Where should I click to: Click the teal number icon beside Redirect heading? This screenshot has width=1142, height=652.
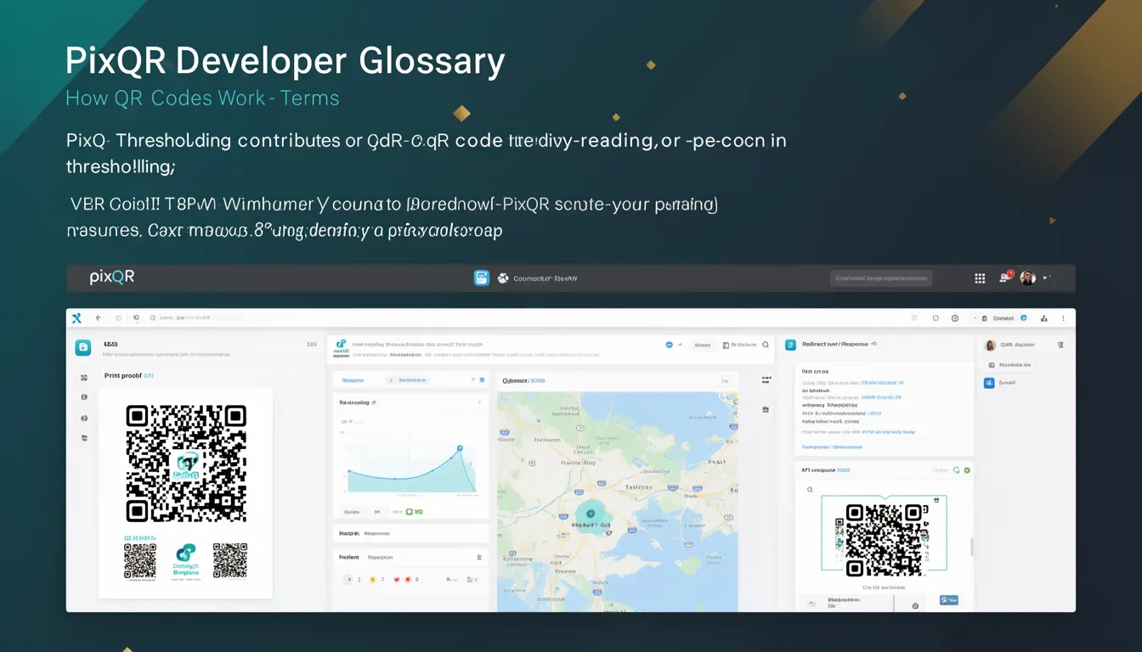(x=790, y=345)
